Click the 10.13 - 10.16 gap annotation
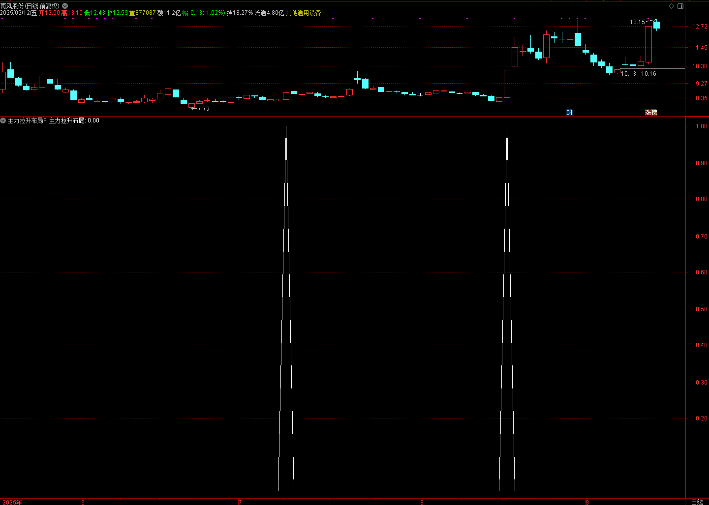The image size is (709, 505). (639, 74)
